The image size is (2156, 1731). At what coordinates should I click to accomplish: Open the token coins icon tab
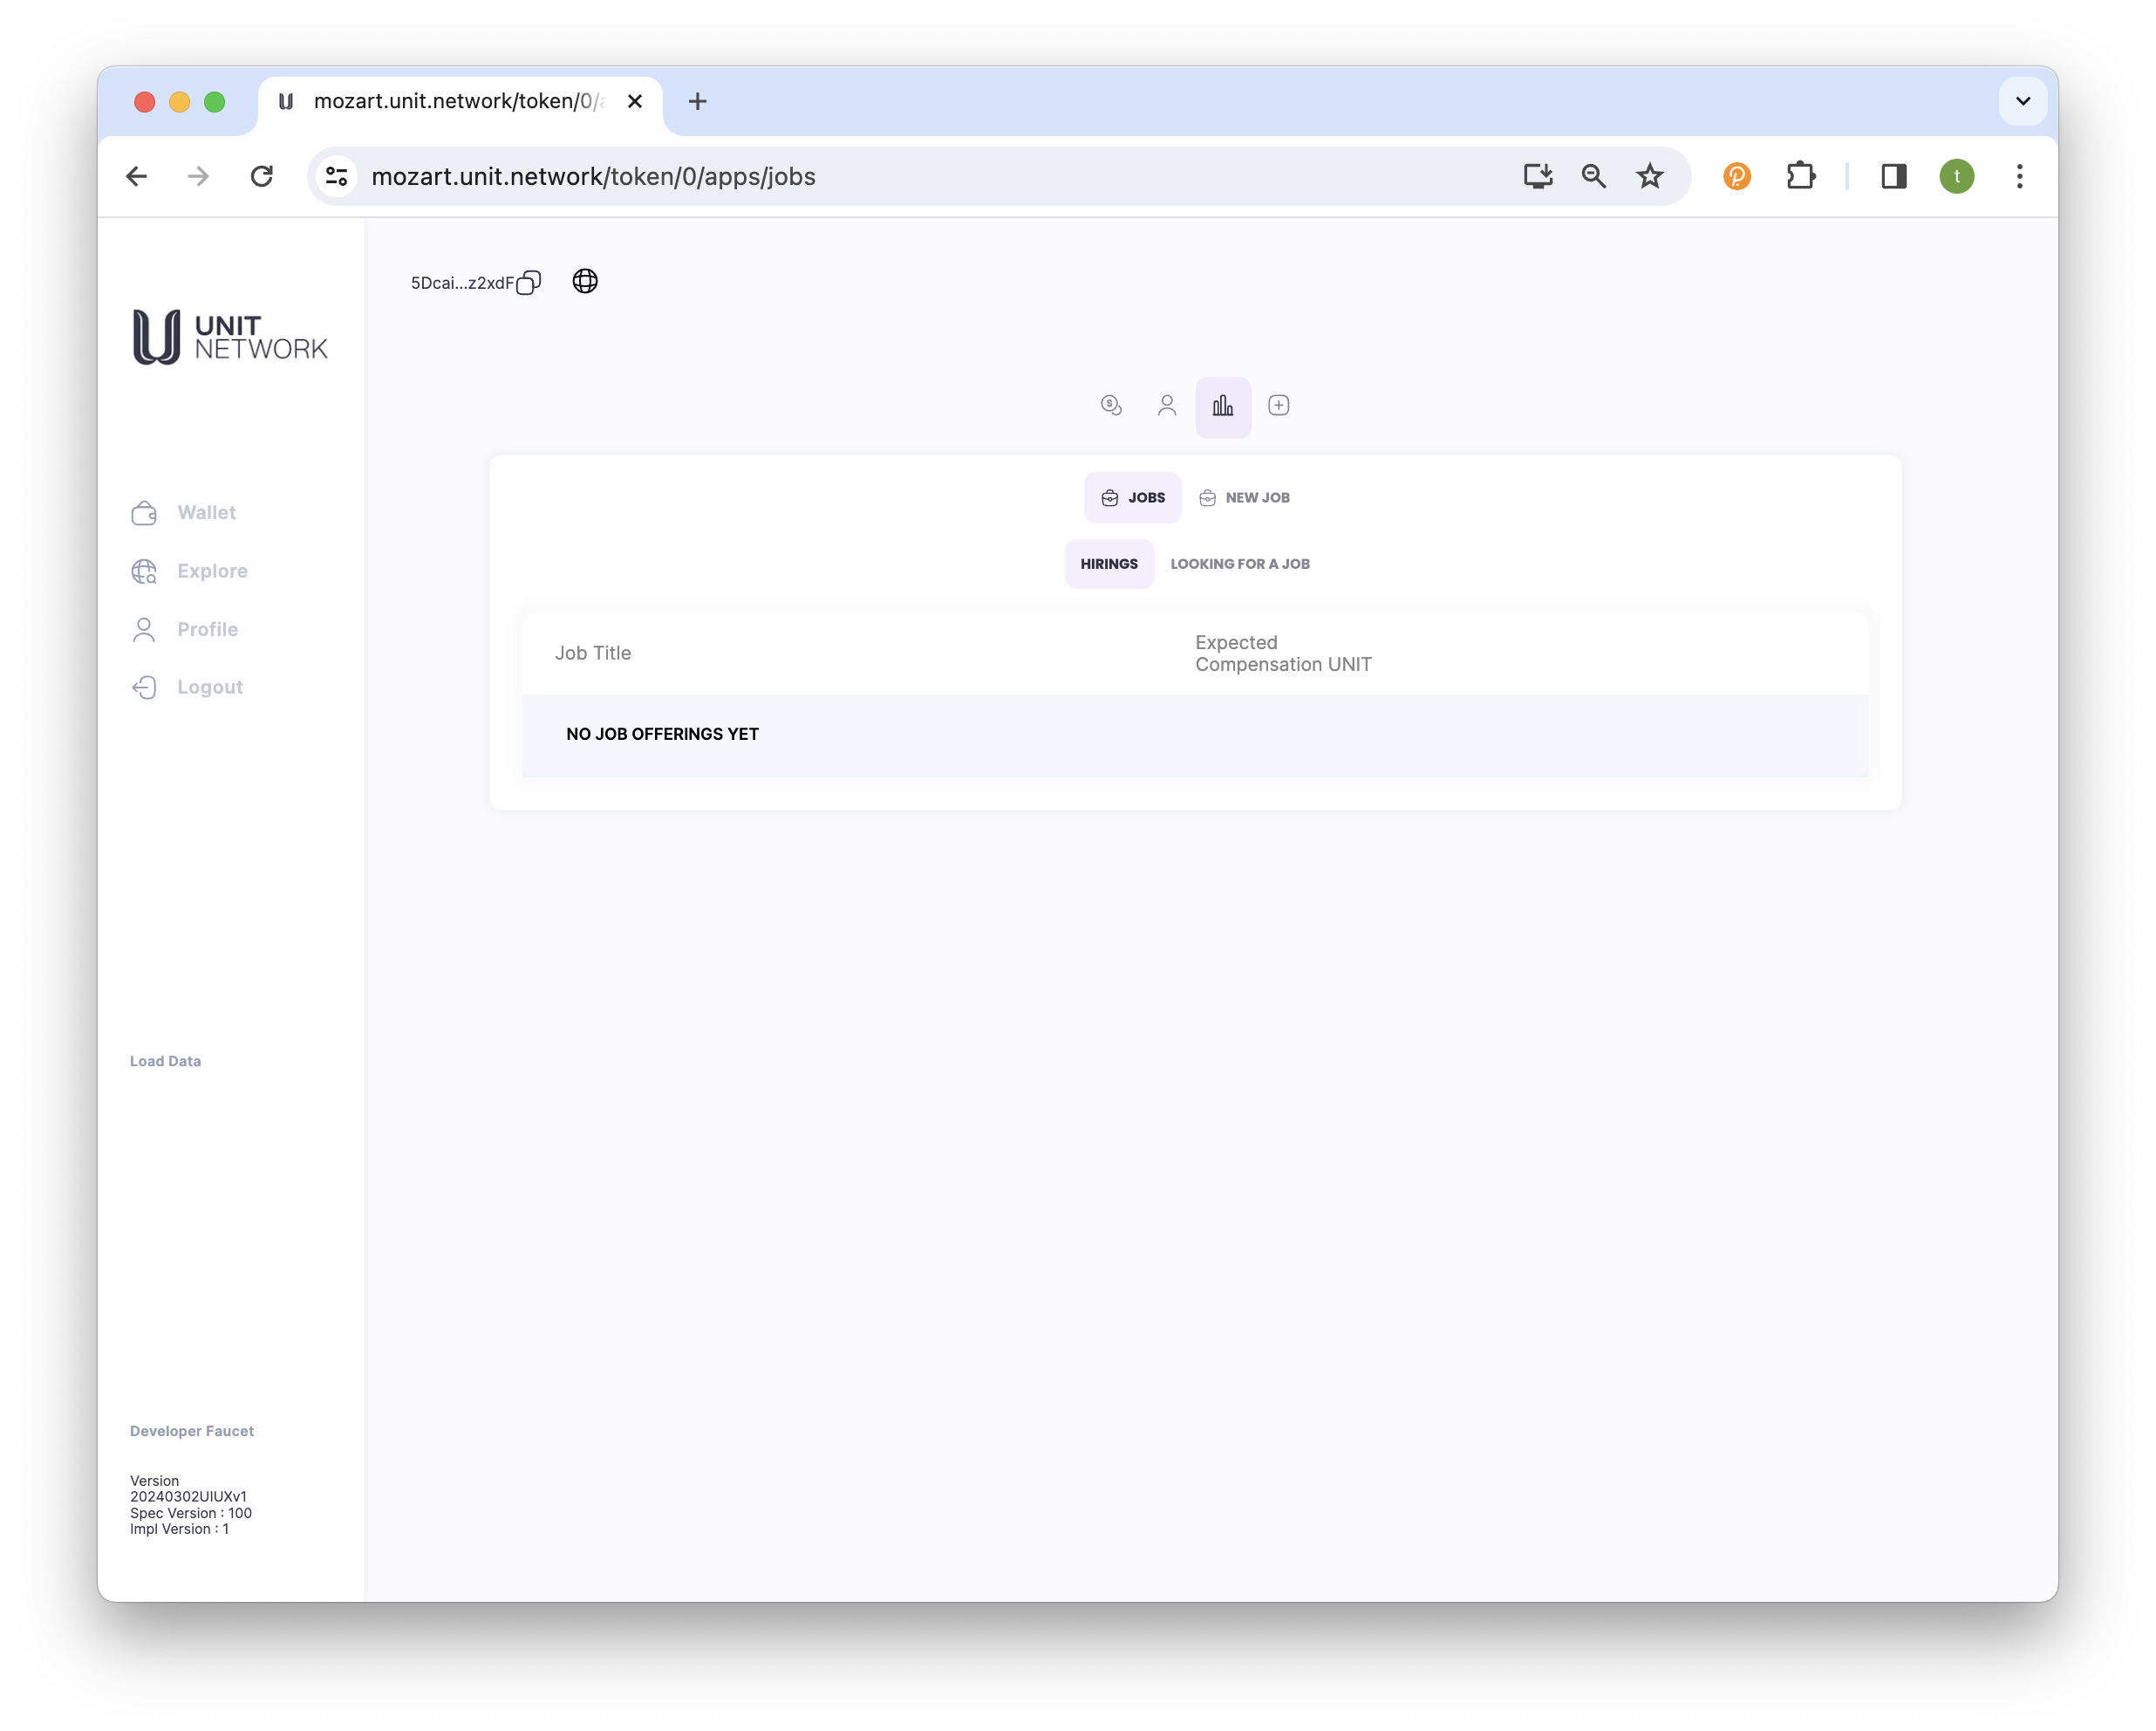(1111, 405)
